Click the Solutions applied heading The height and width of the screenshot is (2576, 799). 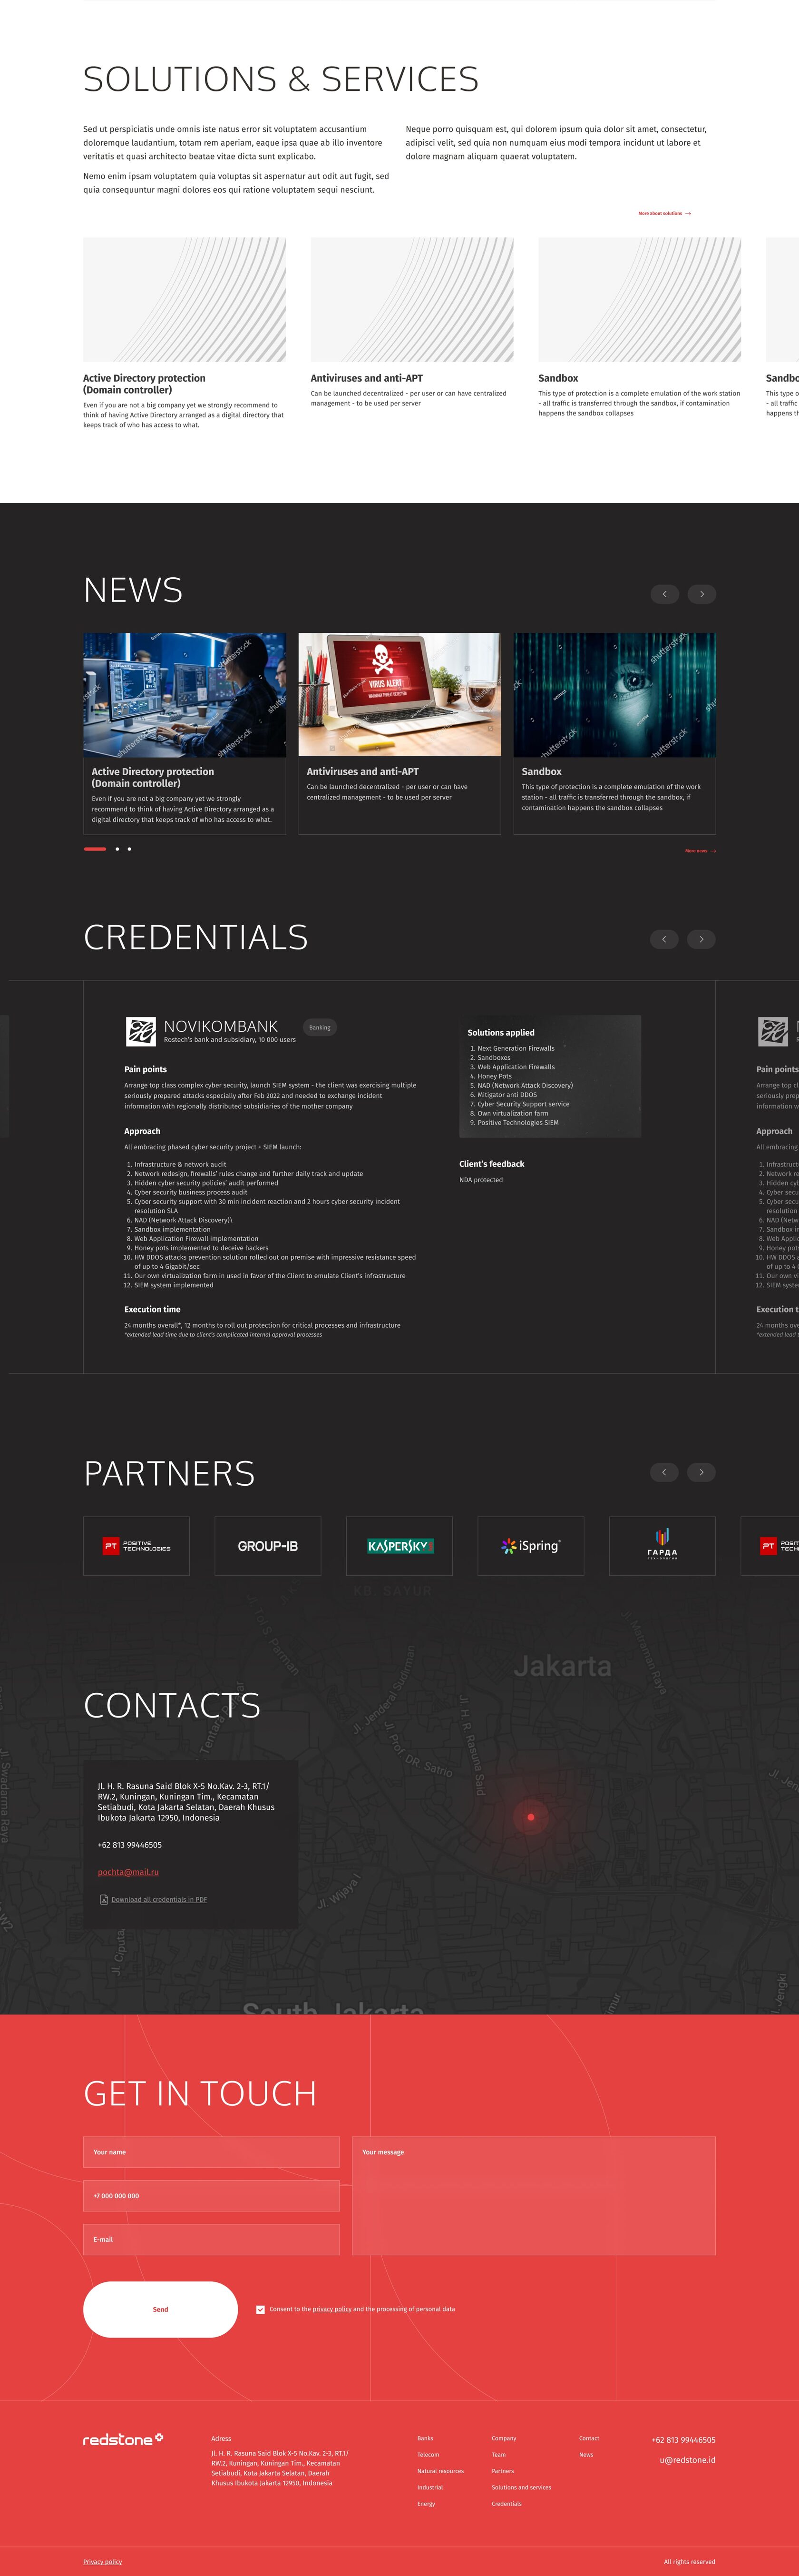(501, 1033)
